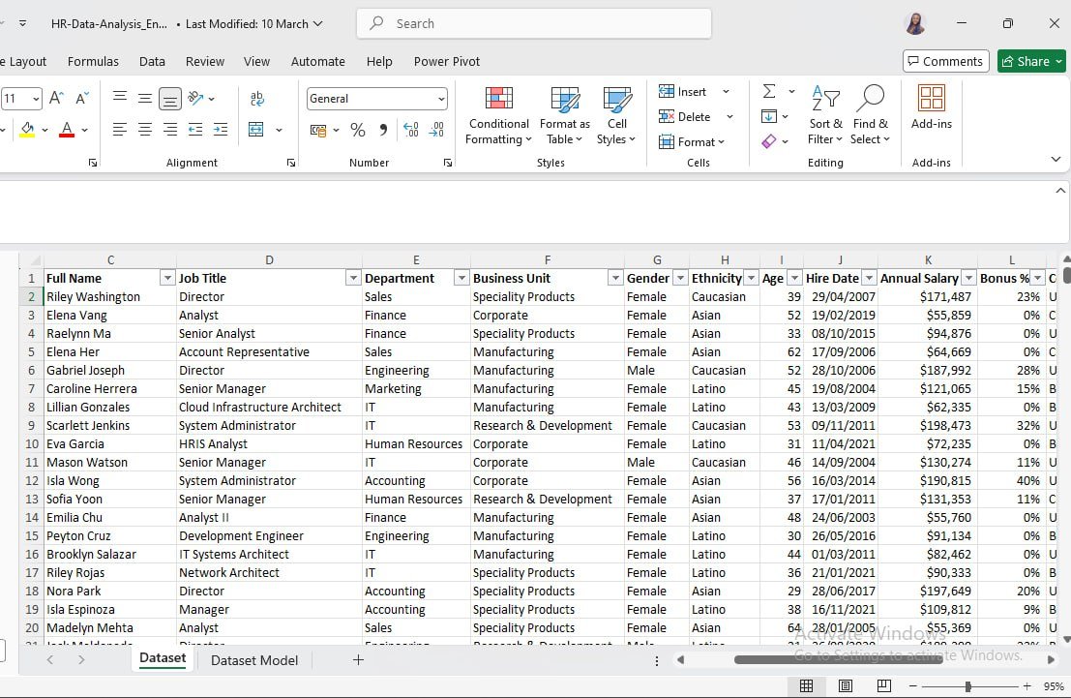Image resolution: width=1071 pixels, height=698 pixels.
Task: Align text left in cell
Action: 120,129
